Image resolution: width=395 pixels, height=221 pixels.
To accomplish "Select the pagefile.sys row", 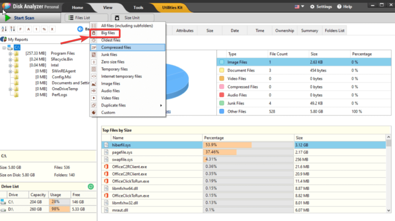I will tap(244, 152).
